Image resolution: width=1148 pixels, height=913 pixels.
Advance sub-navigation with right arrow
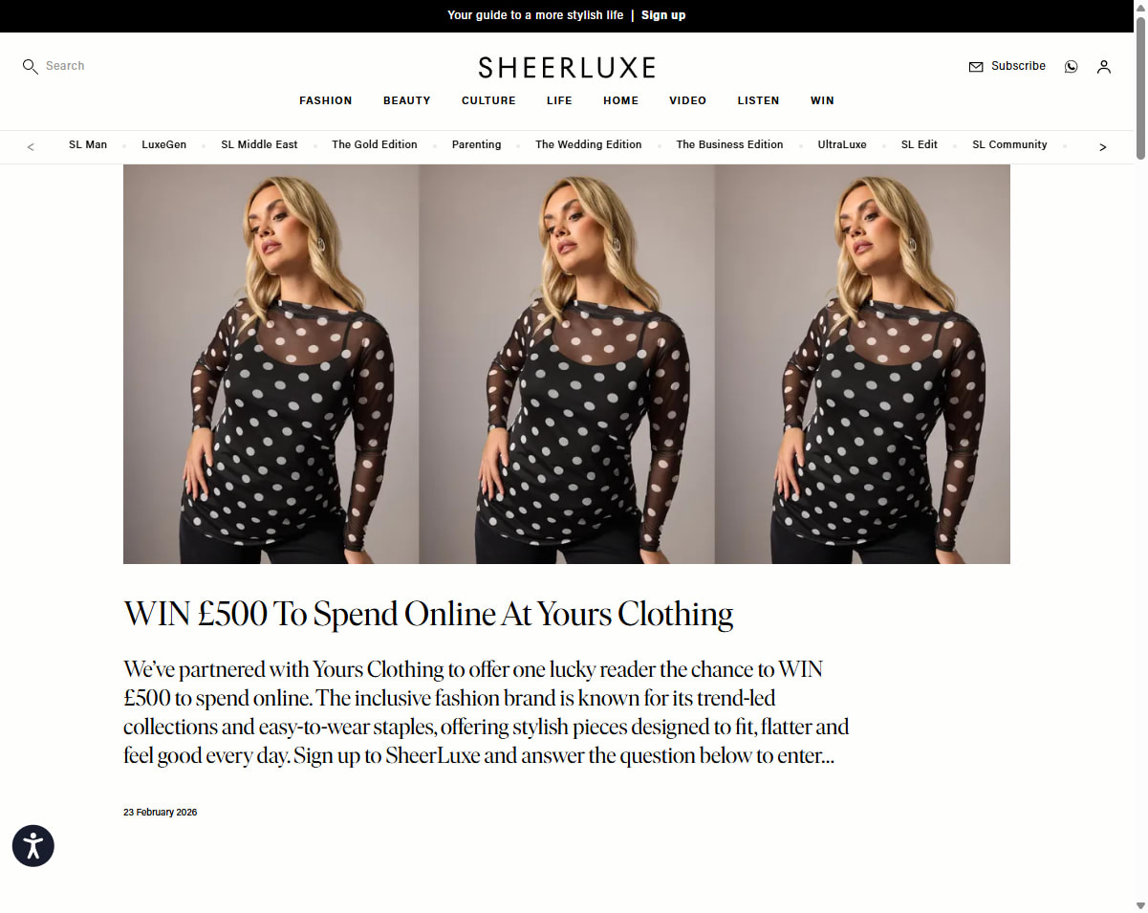pyautogui.click(x=1102, y=147)
